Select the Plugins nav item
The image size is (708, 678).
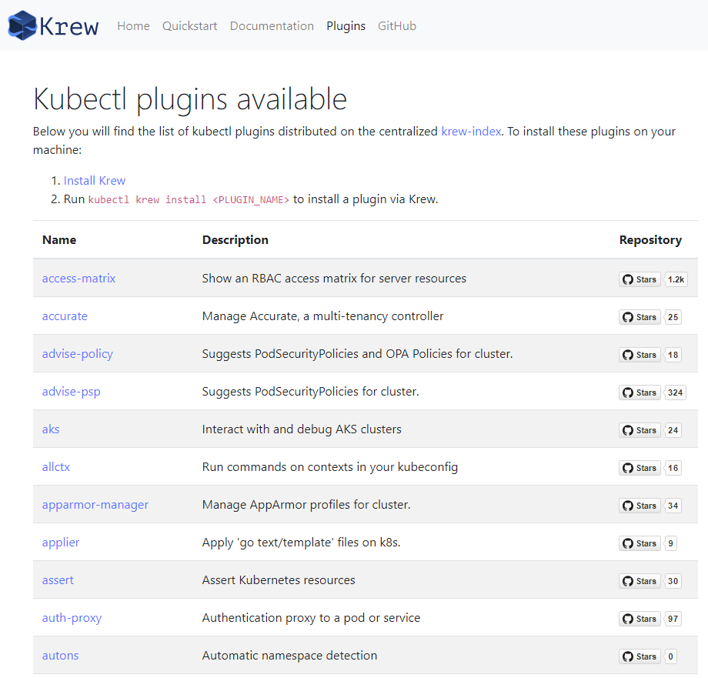click(346, 25)
